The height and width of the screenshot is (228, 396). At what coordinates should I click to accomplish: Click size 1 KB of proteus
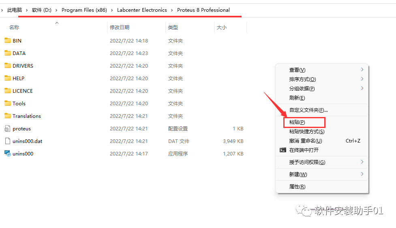pos(238,129)
